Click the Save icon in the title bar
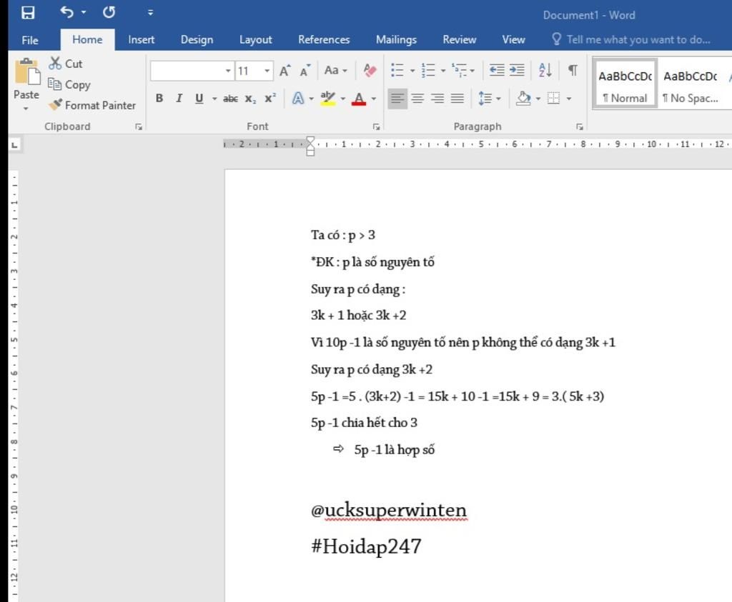732x602 pixels. [x=28, y=13]
